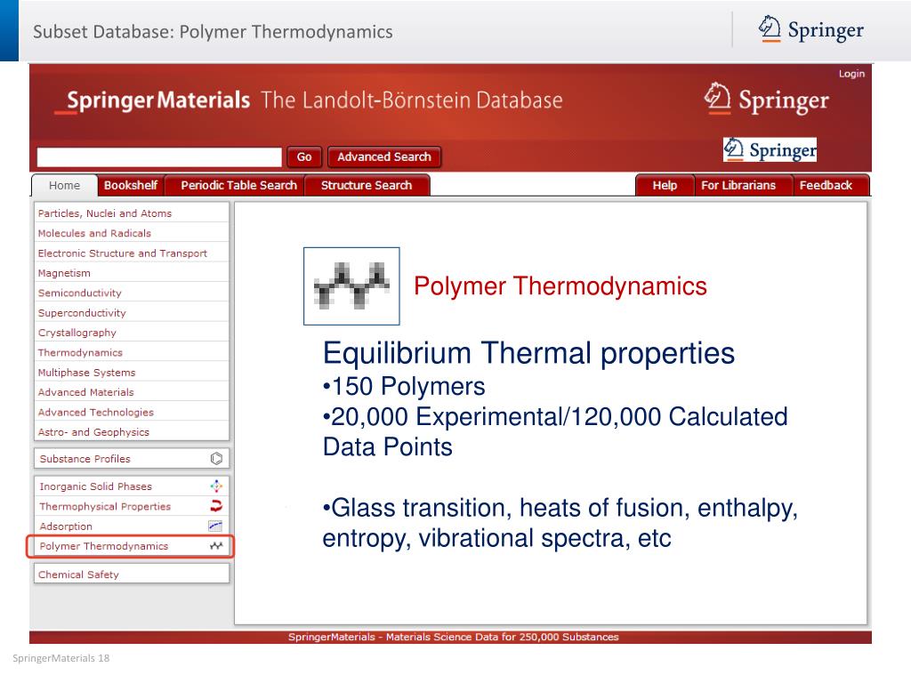Open the Bookshelf tab

[131, 185]
